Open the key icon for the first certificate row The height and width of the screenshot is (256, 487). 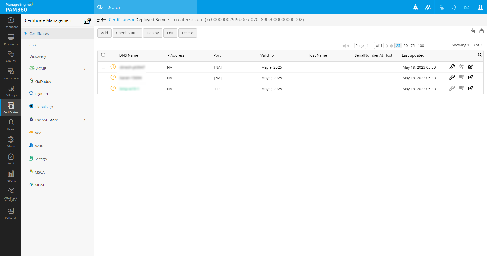pos(453,67)
